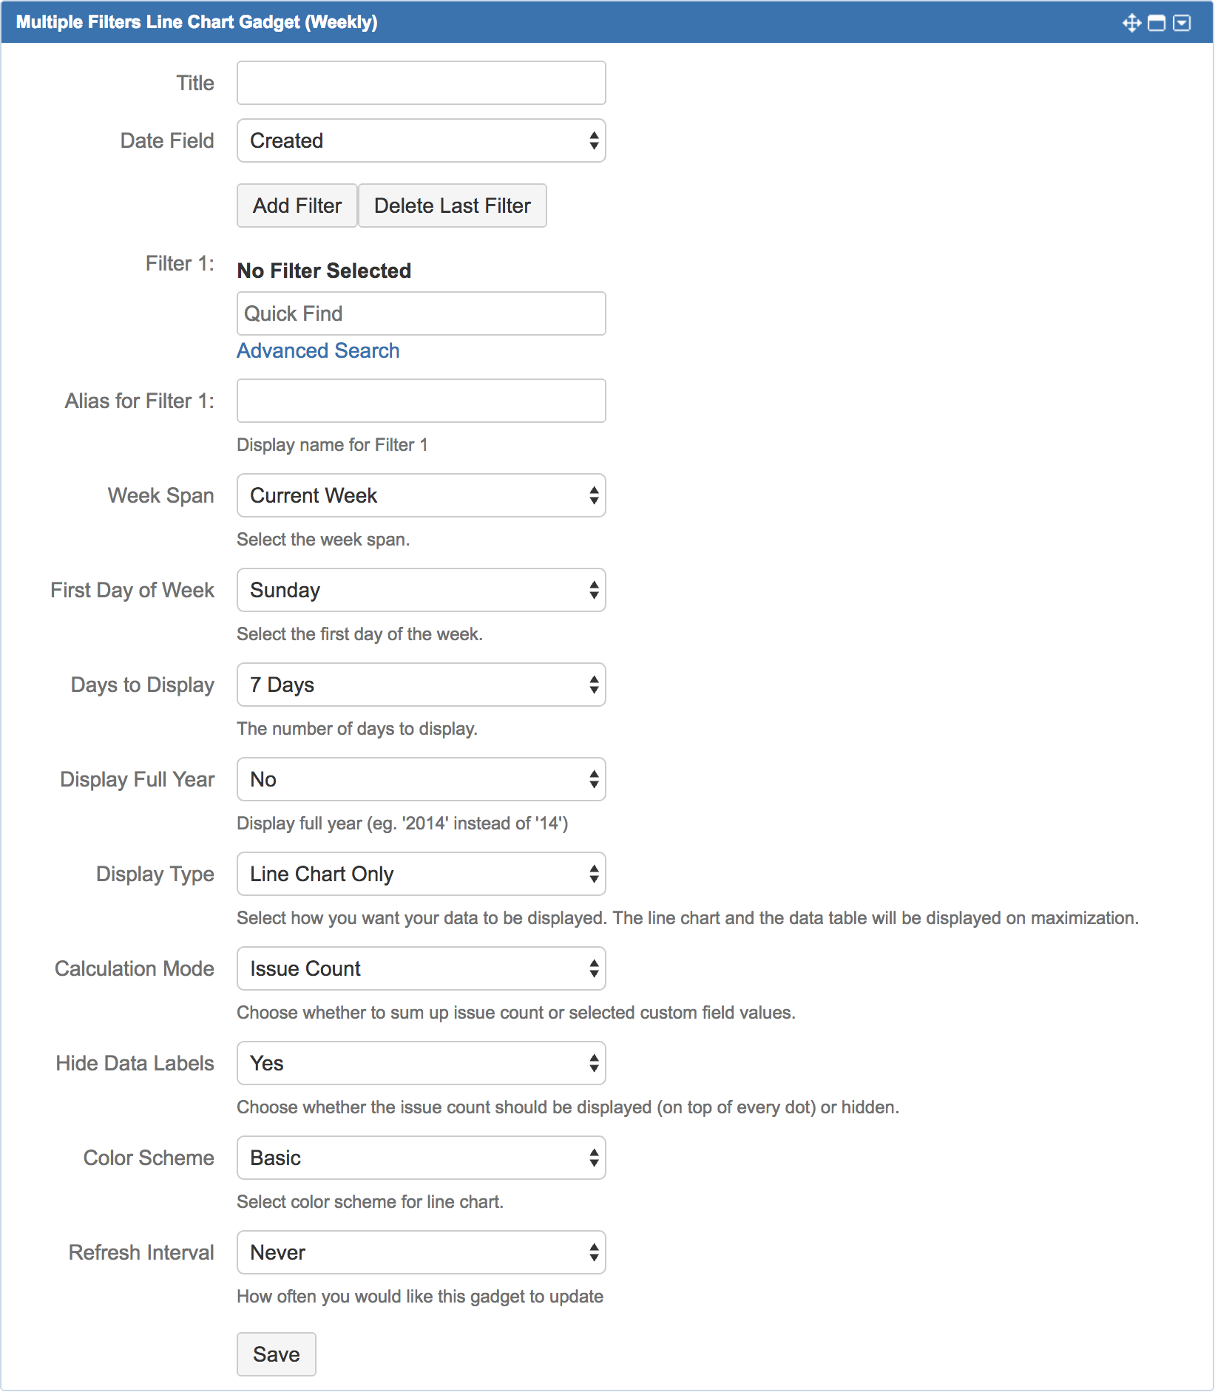The height and width of the screenshot is (1392, 1215).
Task: Expand the Calculation Mode dropdown
Action: [421, 968]
